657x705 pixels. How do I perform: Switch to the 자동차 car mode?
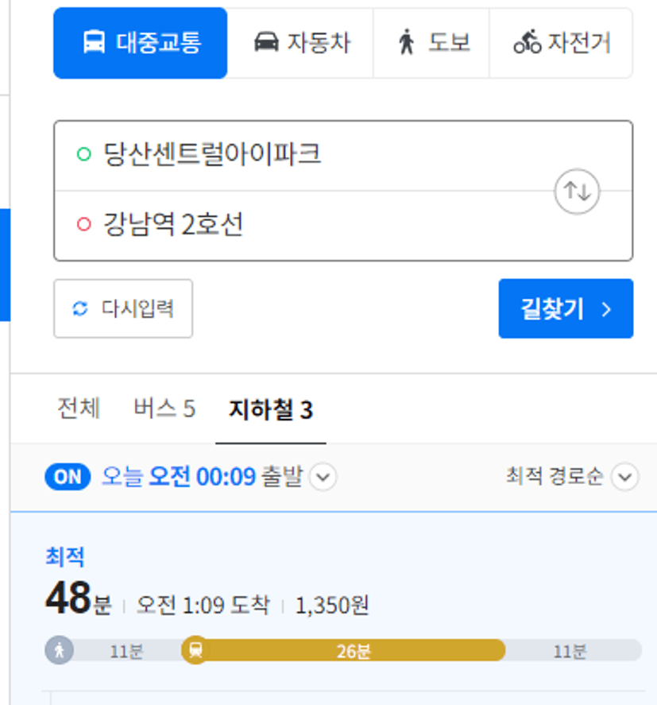tap(300, 43)
